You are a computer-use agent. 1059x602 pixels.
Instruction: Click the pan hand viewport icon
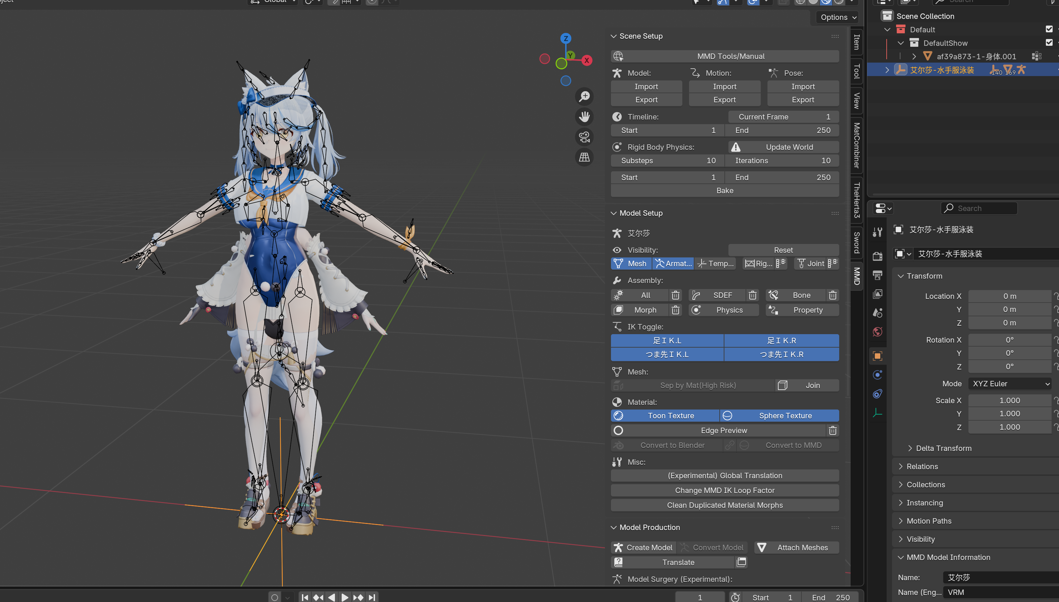[x=584, y=116]
